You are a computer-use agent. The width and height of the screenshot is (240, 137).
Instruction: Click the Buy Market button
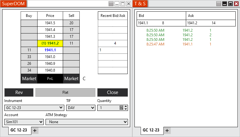pos(29,79)
